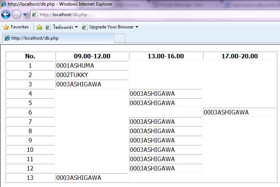Screen dimensions: 280x187
Task: Click the IE logo in title bar
Action: click(x=3, y=4)
